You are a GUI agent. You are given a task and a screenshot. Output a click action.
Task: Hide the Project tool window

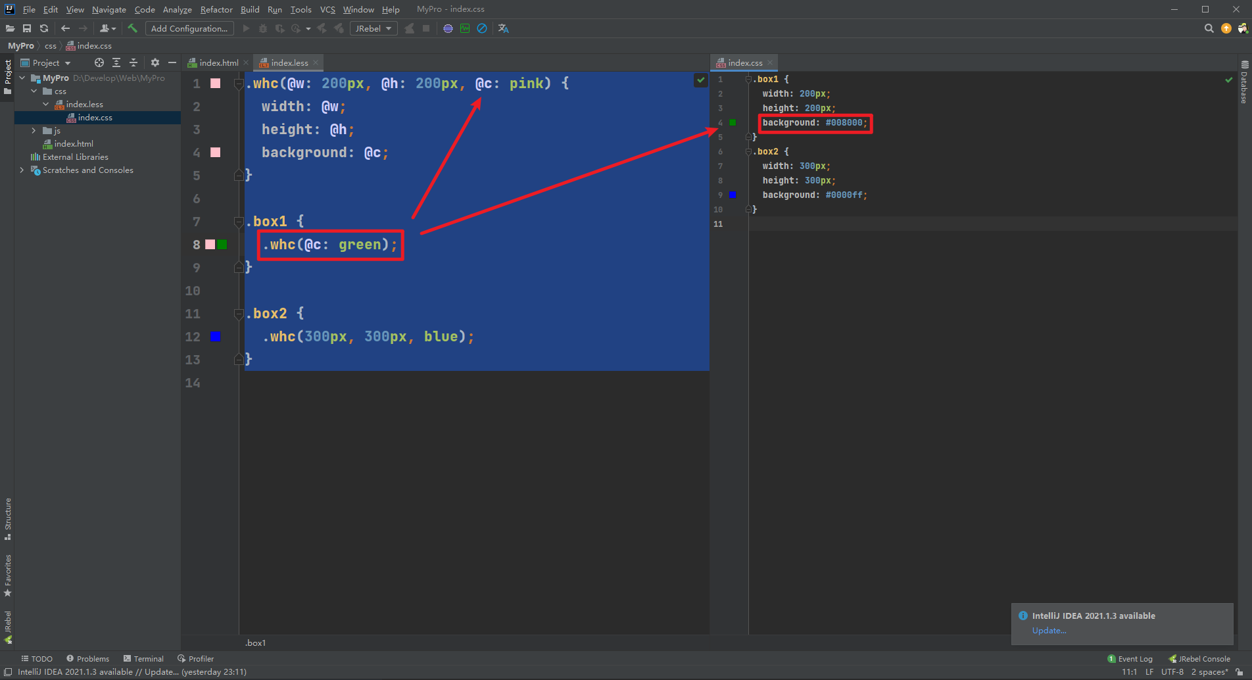(x=172, y=62)
